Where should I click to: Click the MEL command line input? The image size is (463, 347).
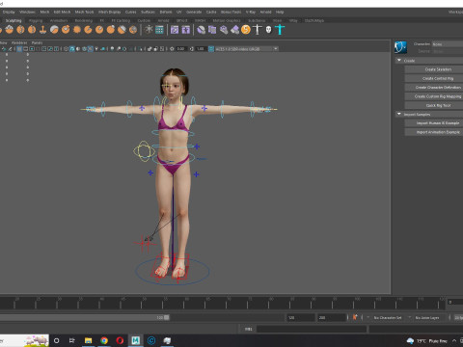312,329
